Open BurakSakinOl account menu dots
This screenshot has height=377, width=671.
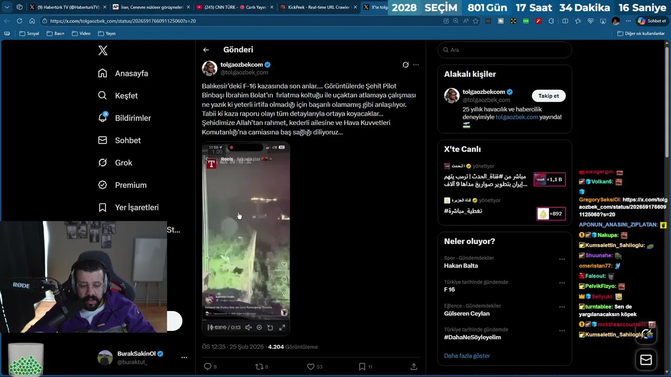pos(184,358)
